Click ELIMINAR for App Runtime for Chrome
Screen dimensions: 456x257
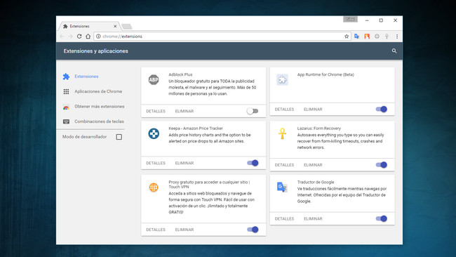coord(313,110)
